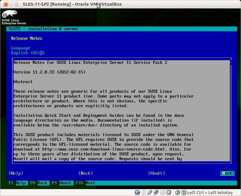The width and height of the screenshot is (241, 196).
Task: Click the network adapter status icon
Action: 156,192
